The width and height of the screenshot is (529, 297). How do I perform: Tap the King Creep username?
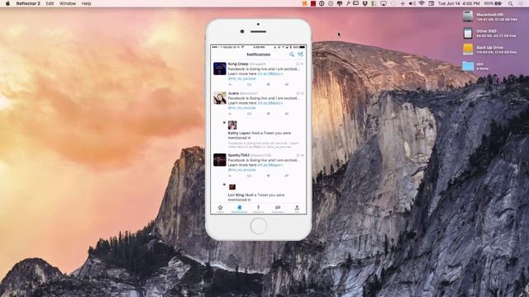coord(238,64)
